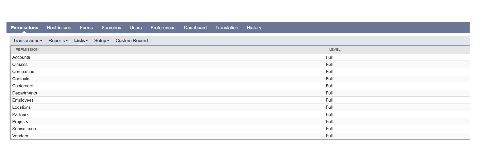Click the Employees permission row

click(x=23, y=100)
